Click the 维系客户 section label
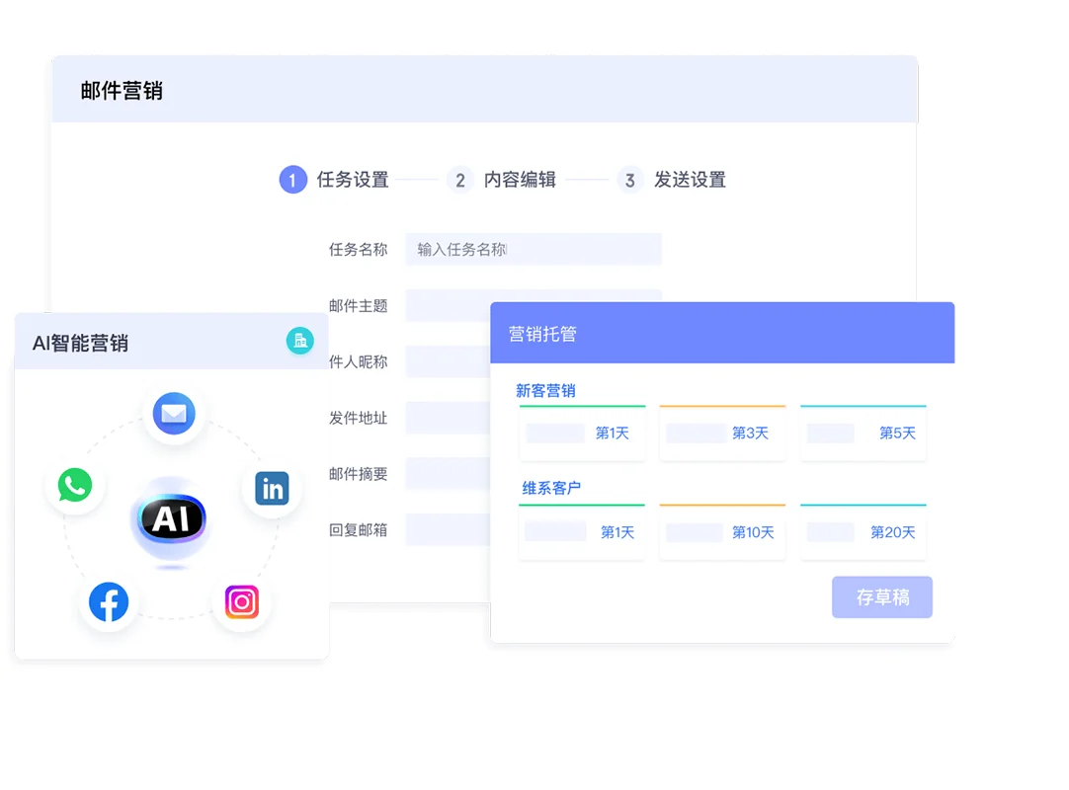This screenshot has height=790, width=1069. tap(551, 488)
